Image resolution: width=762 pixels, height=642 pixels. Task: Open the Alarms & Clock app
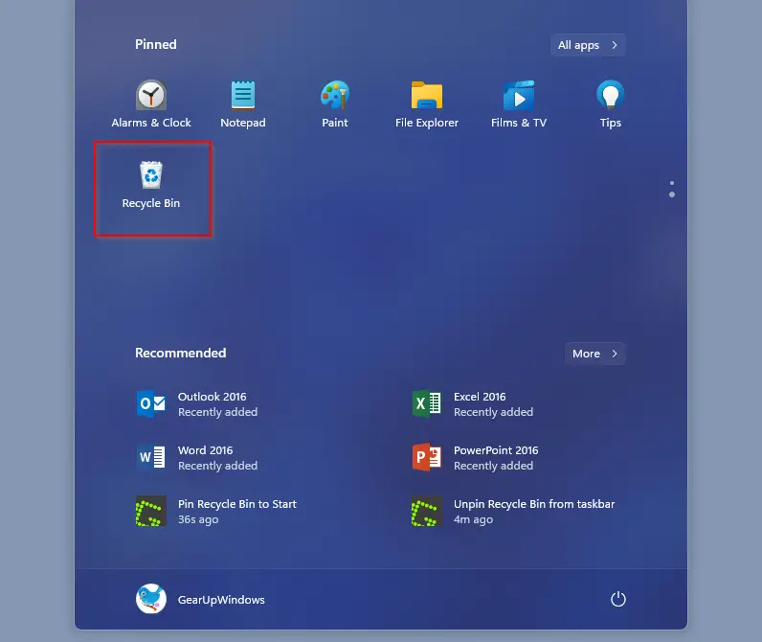click(x=150, y=104)
